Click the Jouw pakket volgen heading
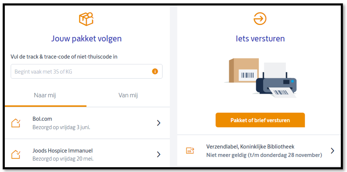This screenshot has width=347, height=172. (87, 38)
